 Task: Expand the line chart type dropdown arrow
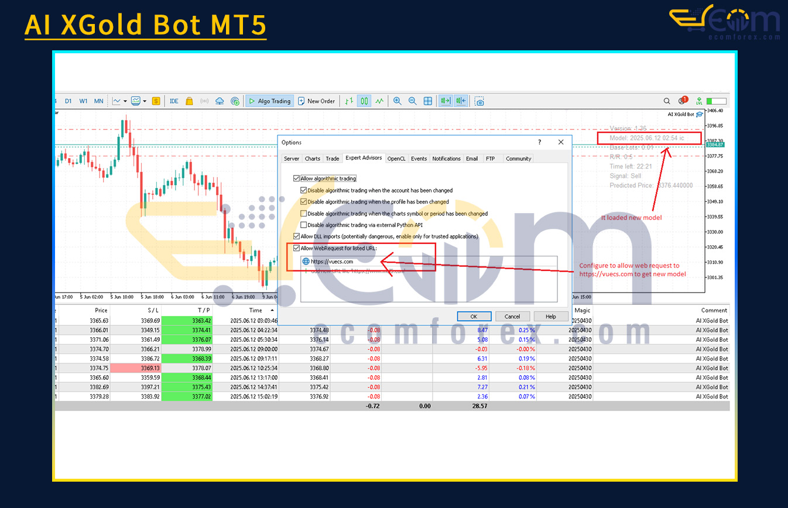pyautogui.click(x=125, y=101)
